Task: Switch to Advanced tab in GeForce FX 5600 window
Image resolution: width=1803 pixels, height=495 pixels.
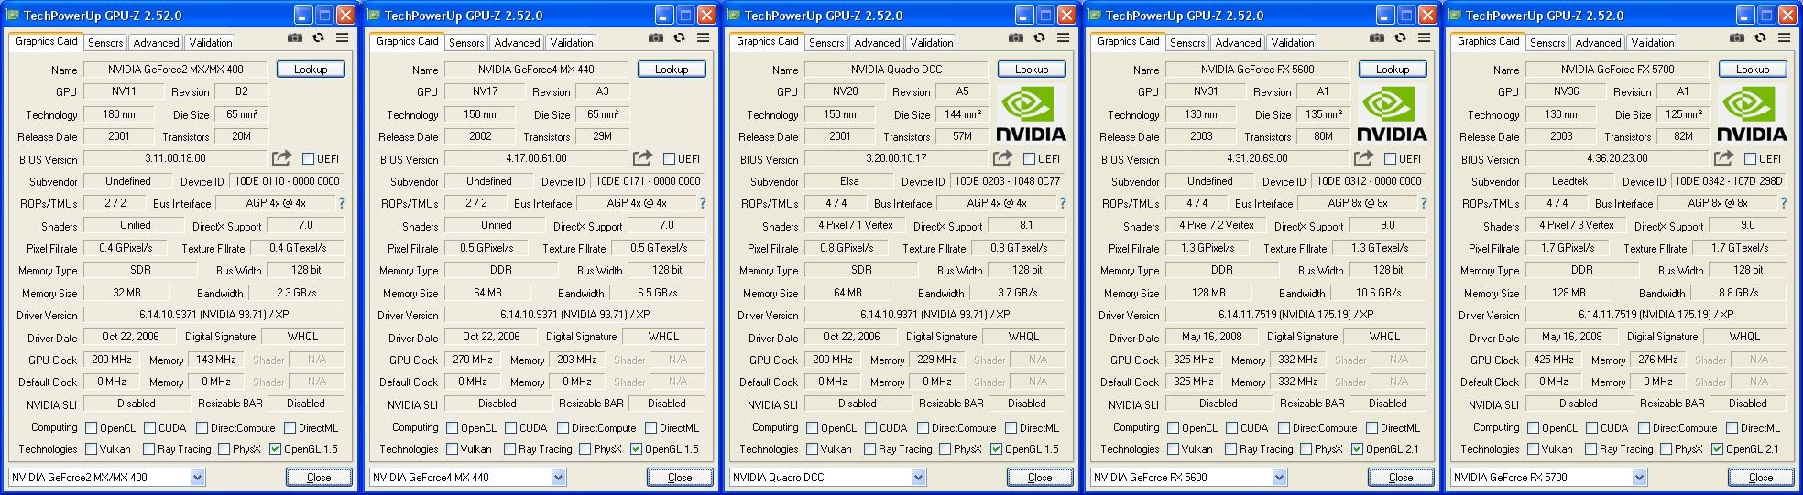Action: pos(1238,43)
